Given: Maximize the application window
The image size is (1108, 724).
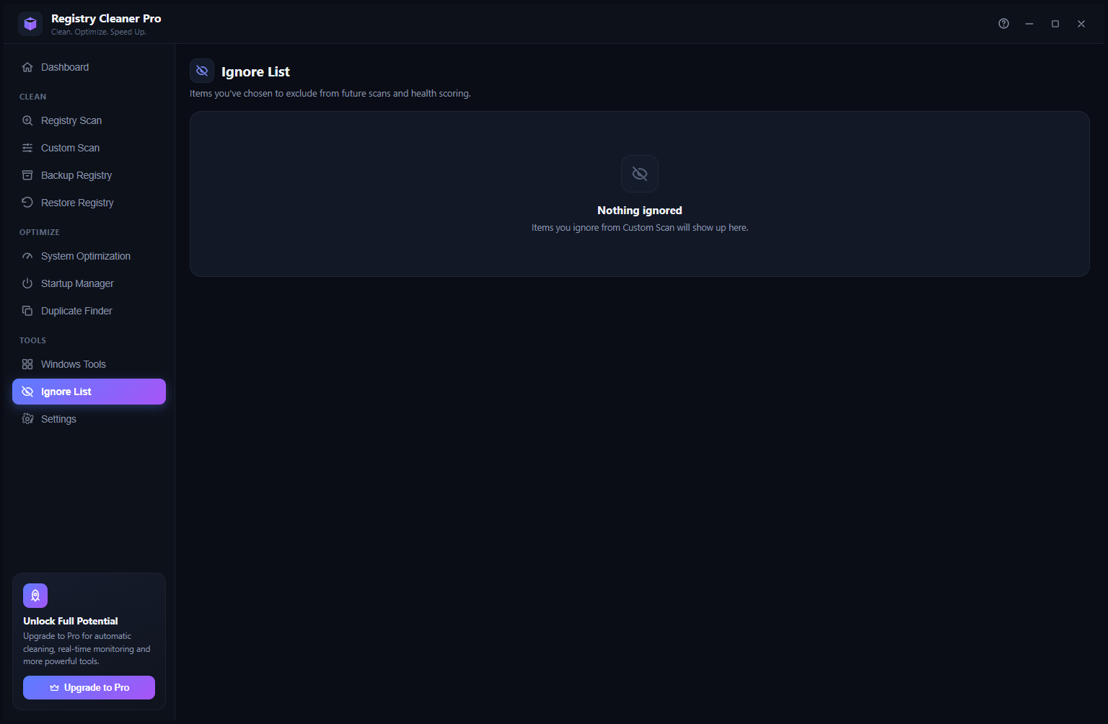Looking at the screenshot, I should click(x=1055, y=24).
